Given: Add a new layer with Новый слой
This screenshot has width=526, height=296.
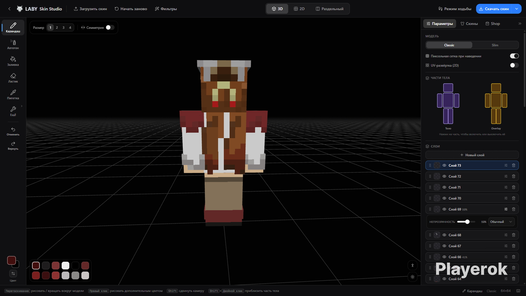Looking at the screenshot, I should (472, 155).
